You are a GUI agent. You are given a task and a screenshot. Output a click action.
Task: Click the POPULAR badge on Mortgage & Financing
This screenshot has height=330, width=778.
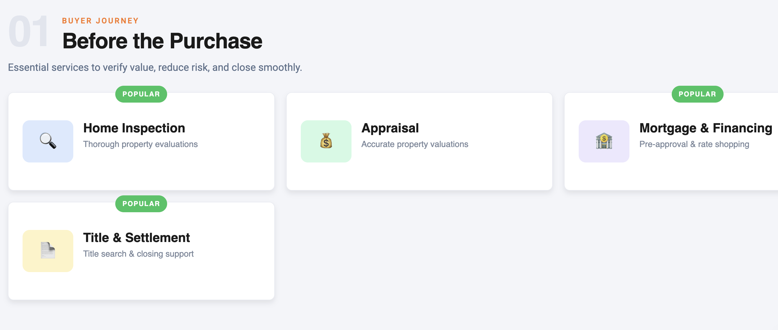[x=697, y=94]
